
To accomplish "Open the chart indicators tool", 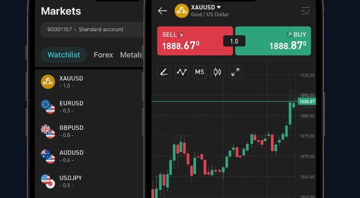I will 181,72.
